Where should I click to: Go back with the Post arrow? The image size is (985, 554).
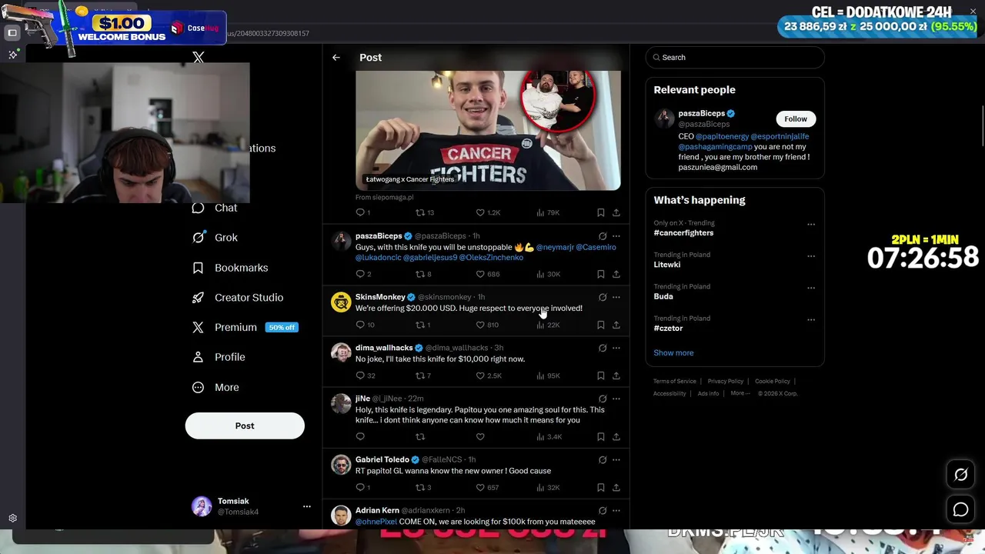(x=336, y=58)
